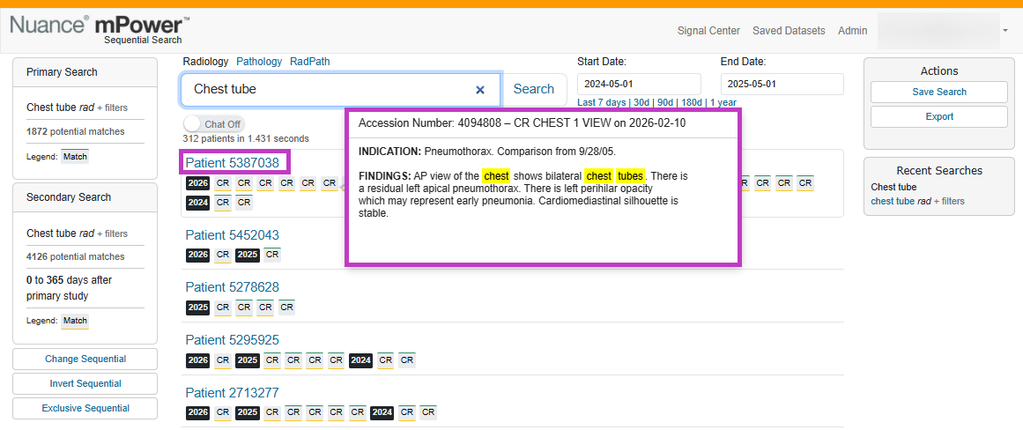The height and width of the screenshot is (430, 1023).
Task: Click the 2025 badge under Patient 5278628
Action: pyautogui.click(x=197, y=307)
